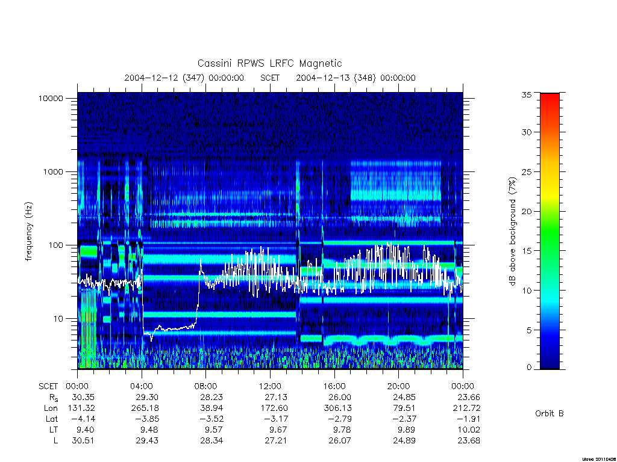Click the '12:00' time axis label
The image size is (617, 462).
click(270, 386)
